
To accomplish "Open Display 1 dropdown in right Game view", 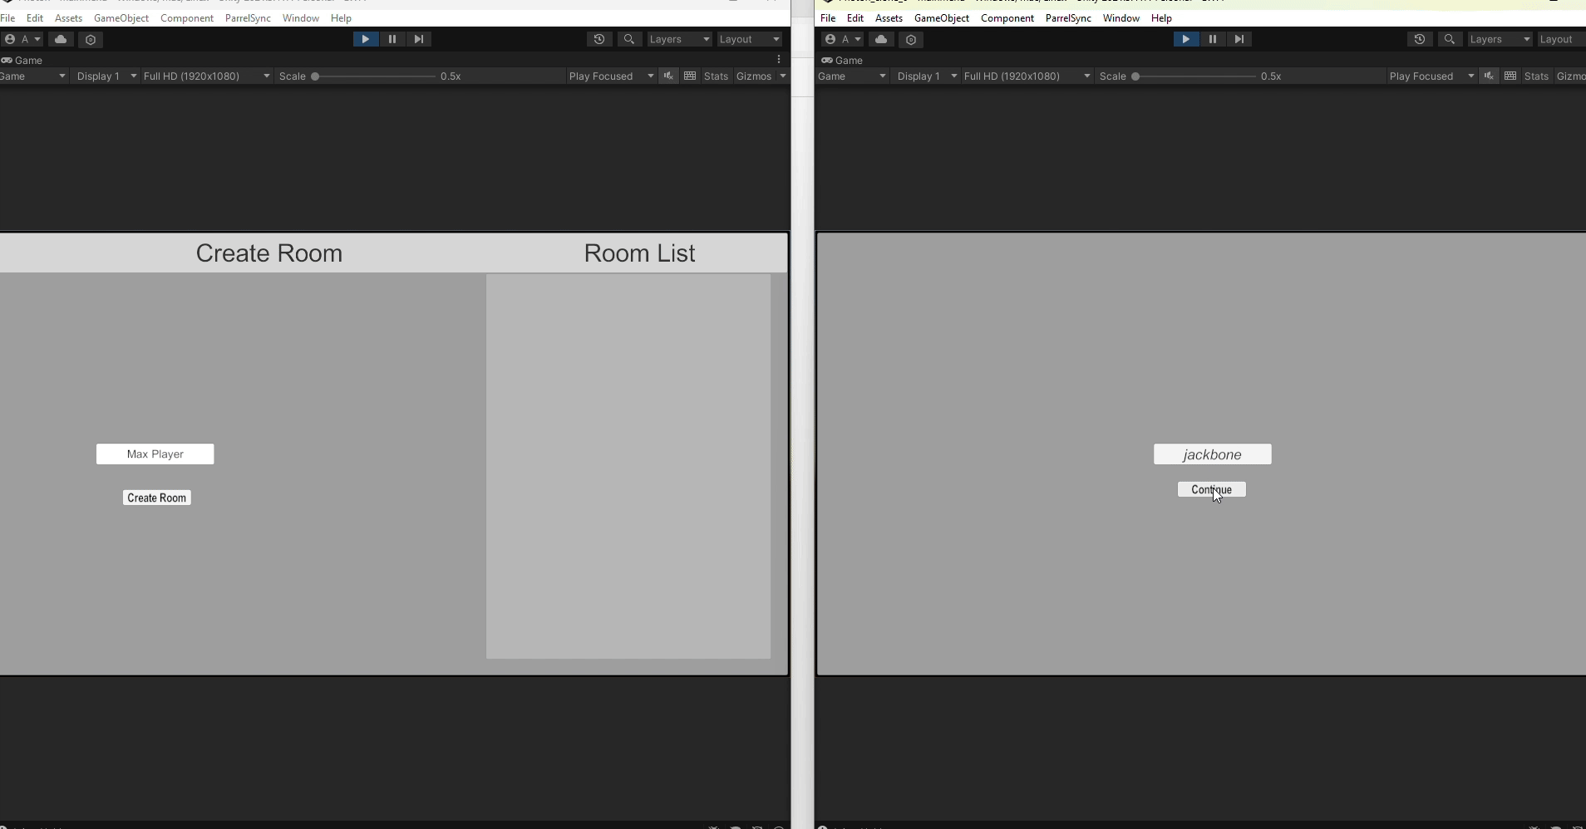I will pos(927,76).
